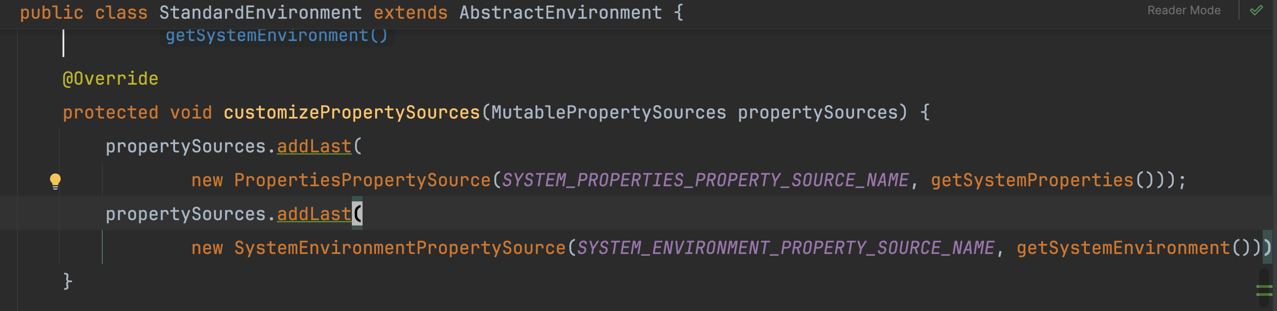1277x311 pixels.
Task: Click the first addLast method call
Action: [x=314, y=146]
